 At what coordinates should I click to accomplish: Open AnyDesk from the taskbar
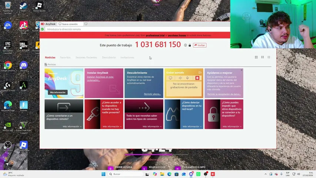tap(213, 174)
